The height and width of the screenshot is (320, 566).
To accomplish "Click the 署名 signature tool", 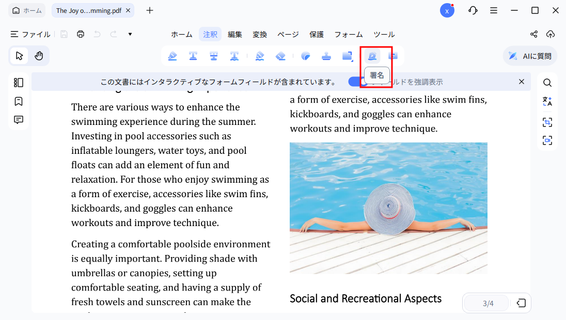I will point(372,56).
